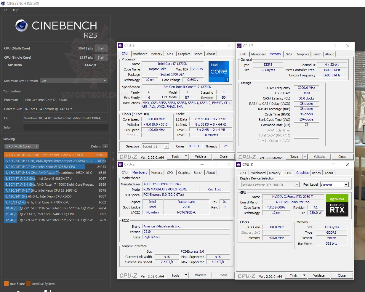Viewport: 365px width, 292px height.
Task: Click the DRAM Frequency 3000.0 MHz value
Action: coord(307,88)
